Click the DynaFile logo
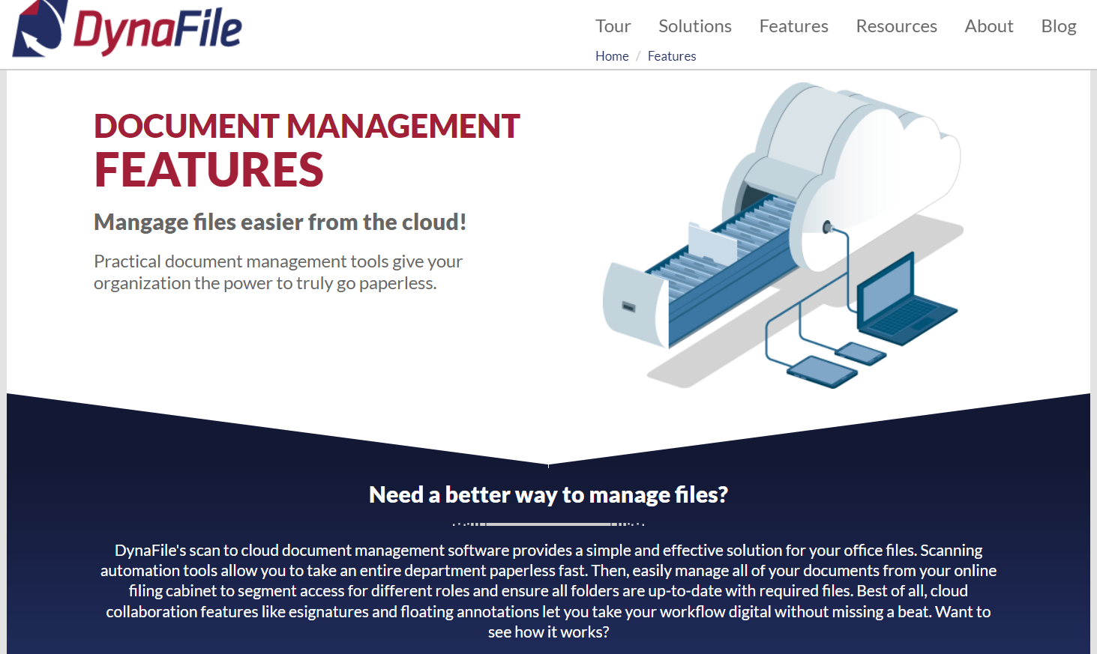The width and height of the screenshot is (1097, 654). pyautogui.click(x=127, y=28)
